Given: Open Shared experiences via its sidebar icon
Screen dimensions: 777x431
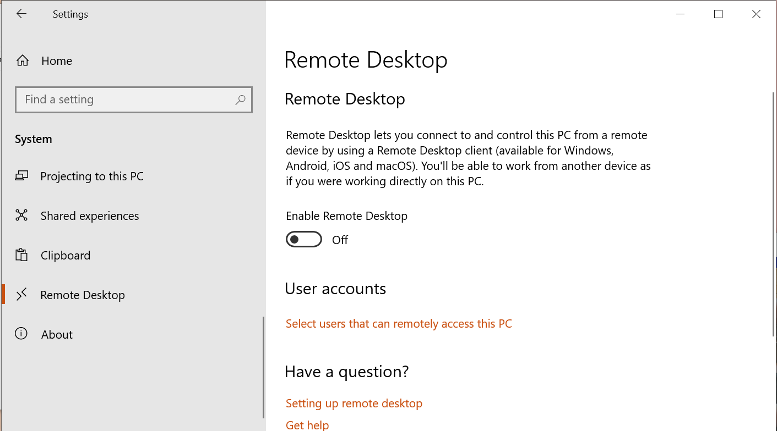Looking at the screenshot, I should coord(21,215).
